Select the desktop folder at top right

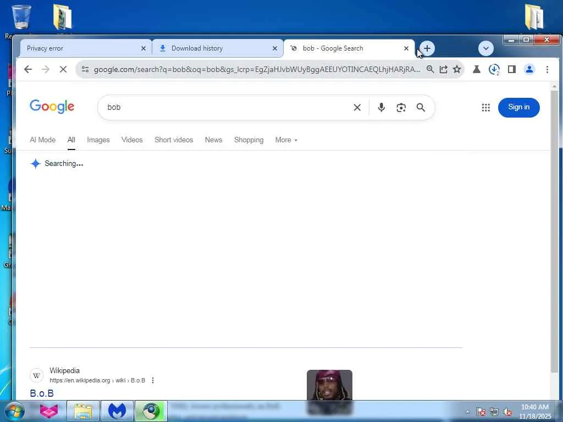534,17
